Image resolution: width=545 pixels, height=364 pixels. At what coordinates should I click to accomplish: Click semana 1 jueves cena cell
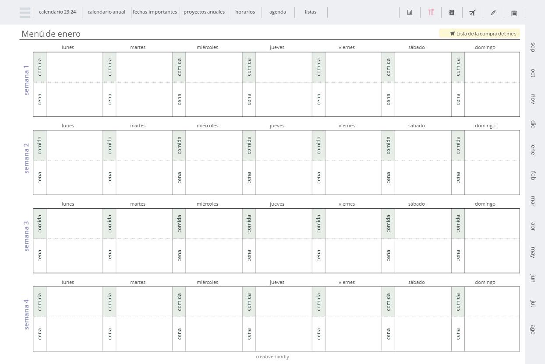tap(283, 99)
